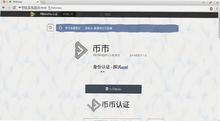
Task: Go back with the browser back arrow
Action: 4,8
